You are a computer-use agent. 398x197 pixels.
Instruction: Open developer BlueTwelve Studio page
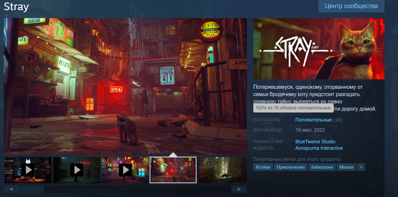pos(315,142)
